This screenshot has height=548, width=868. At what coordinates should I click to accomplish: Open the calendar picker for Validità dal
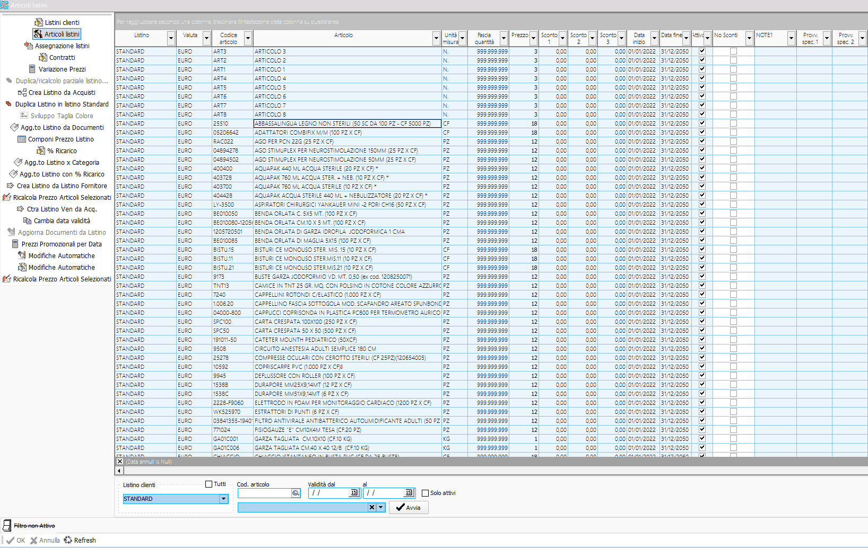(354, 493)
